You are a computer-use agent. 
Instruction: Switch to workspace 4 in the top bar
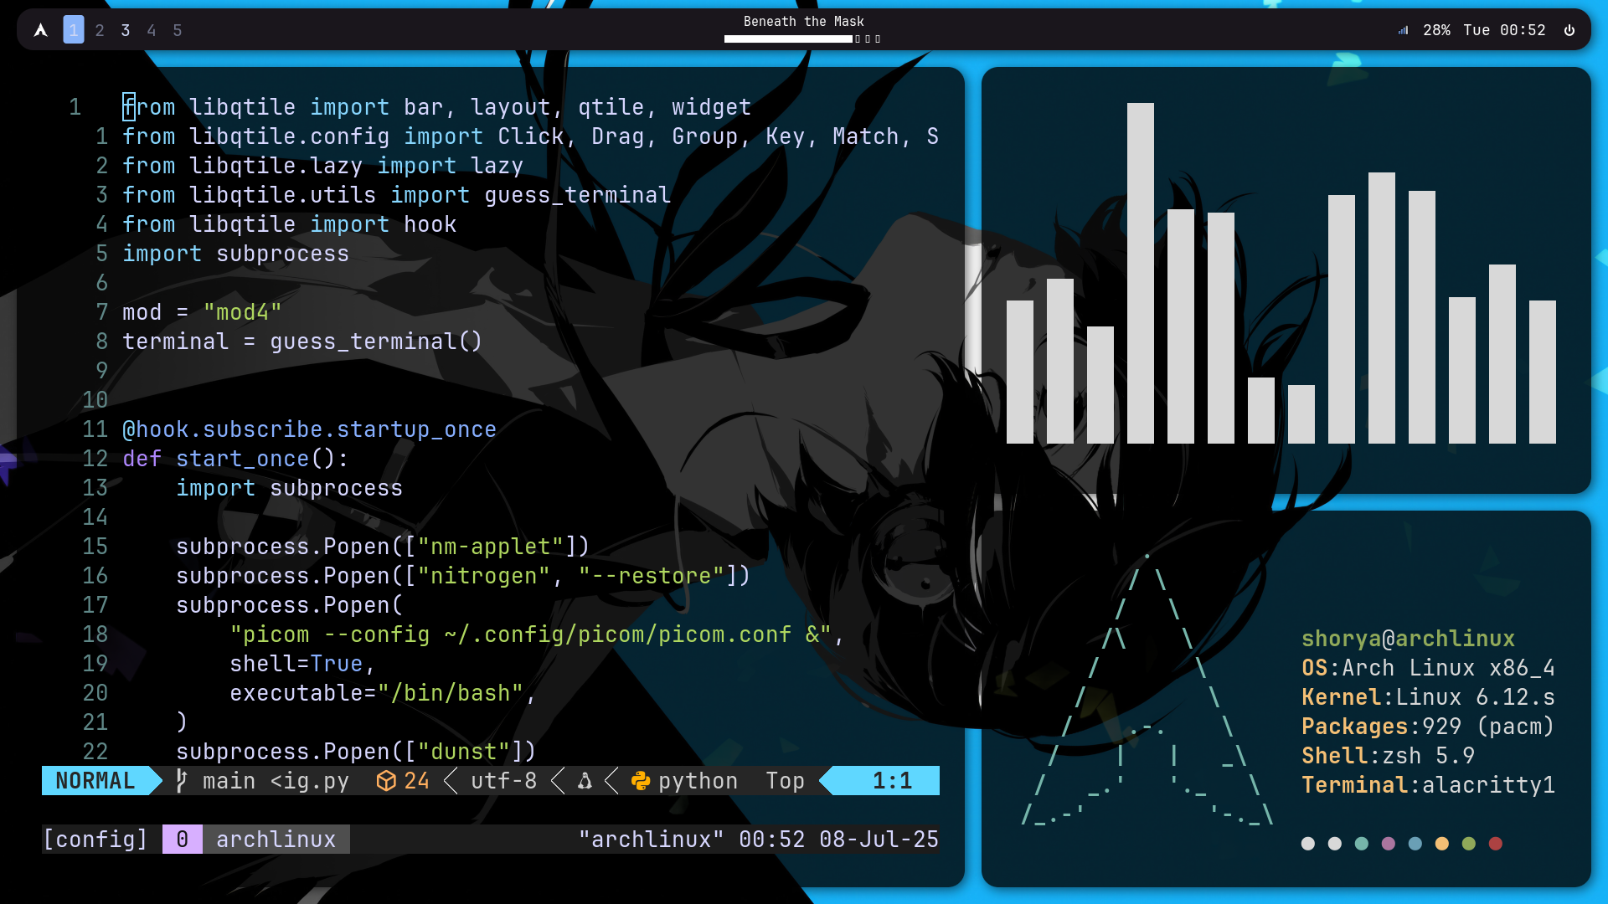point(152,30)
